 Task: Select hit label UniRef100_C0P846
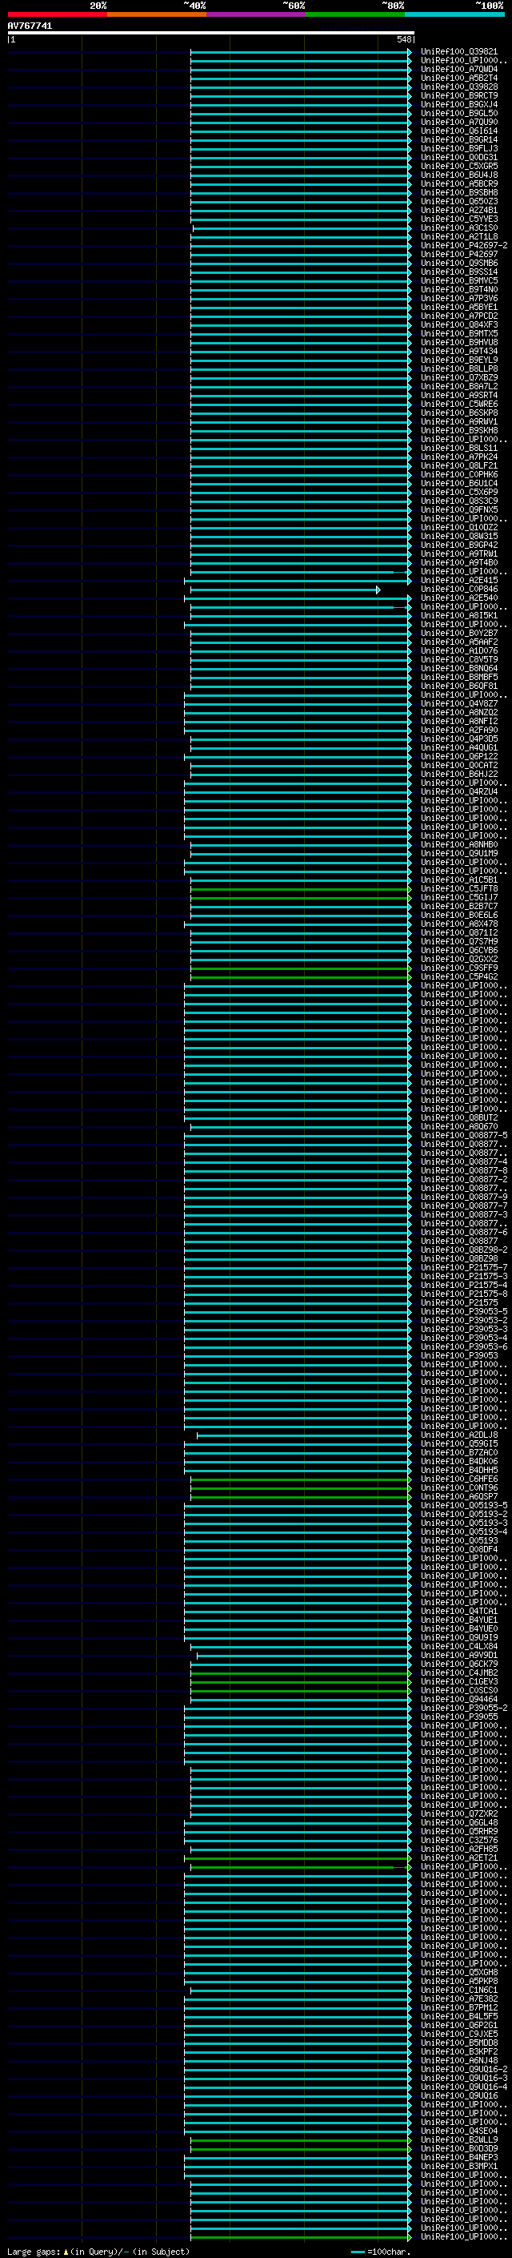click(x=459, y=589)
